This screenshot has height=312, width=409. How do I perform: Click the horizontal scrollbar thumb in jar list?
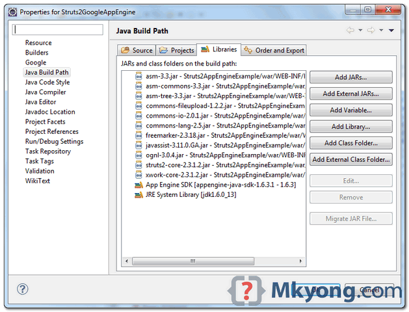193,261
